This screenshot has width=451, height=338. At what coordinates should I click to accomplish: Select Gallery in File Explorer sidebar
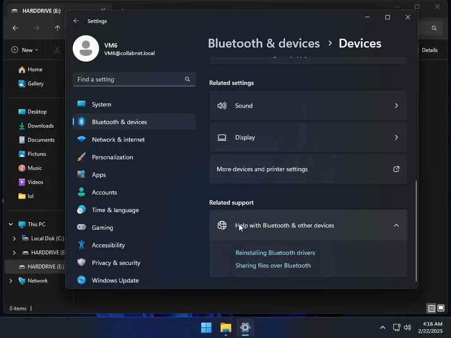pyautogui.click(x=34, y=83)
